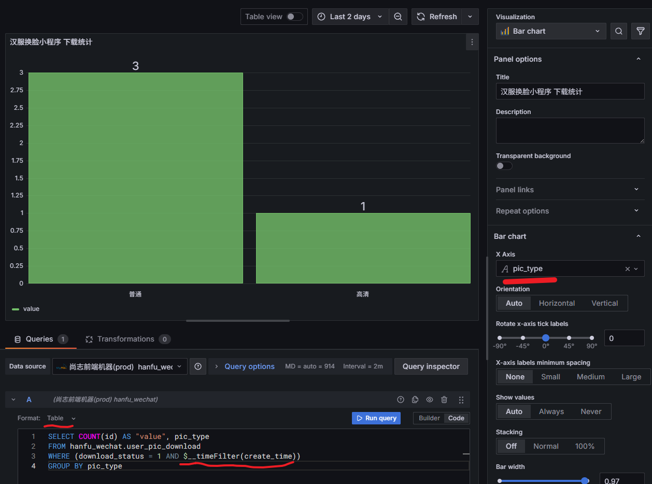Duplicate query A with the copy icon
Screen dimensions: 652x484
(x=415, y=400)
